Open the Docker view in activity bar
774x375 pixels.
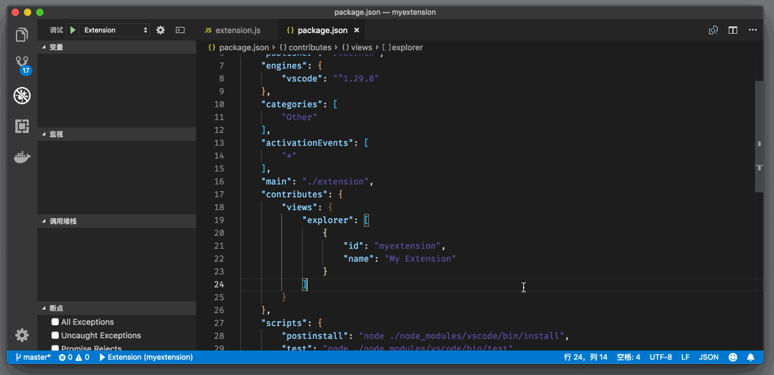(x=22, y=157)
